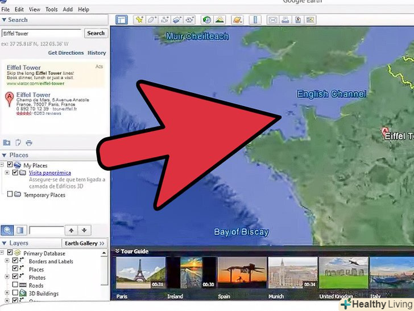Check the Temporary Places checkbox

coord(10,195)
